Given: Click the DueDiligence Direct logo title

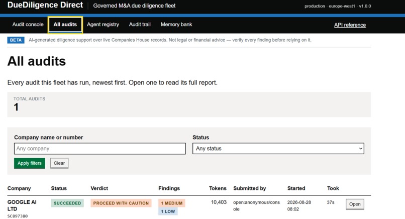Looking at the screenshot, I should pyautogui.click(x=45, y=5).
